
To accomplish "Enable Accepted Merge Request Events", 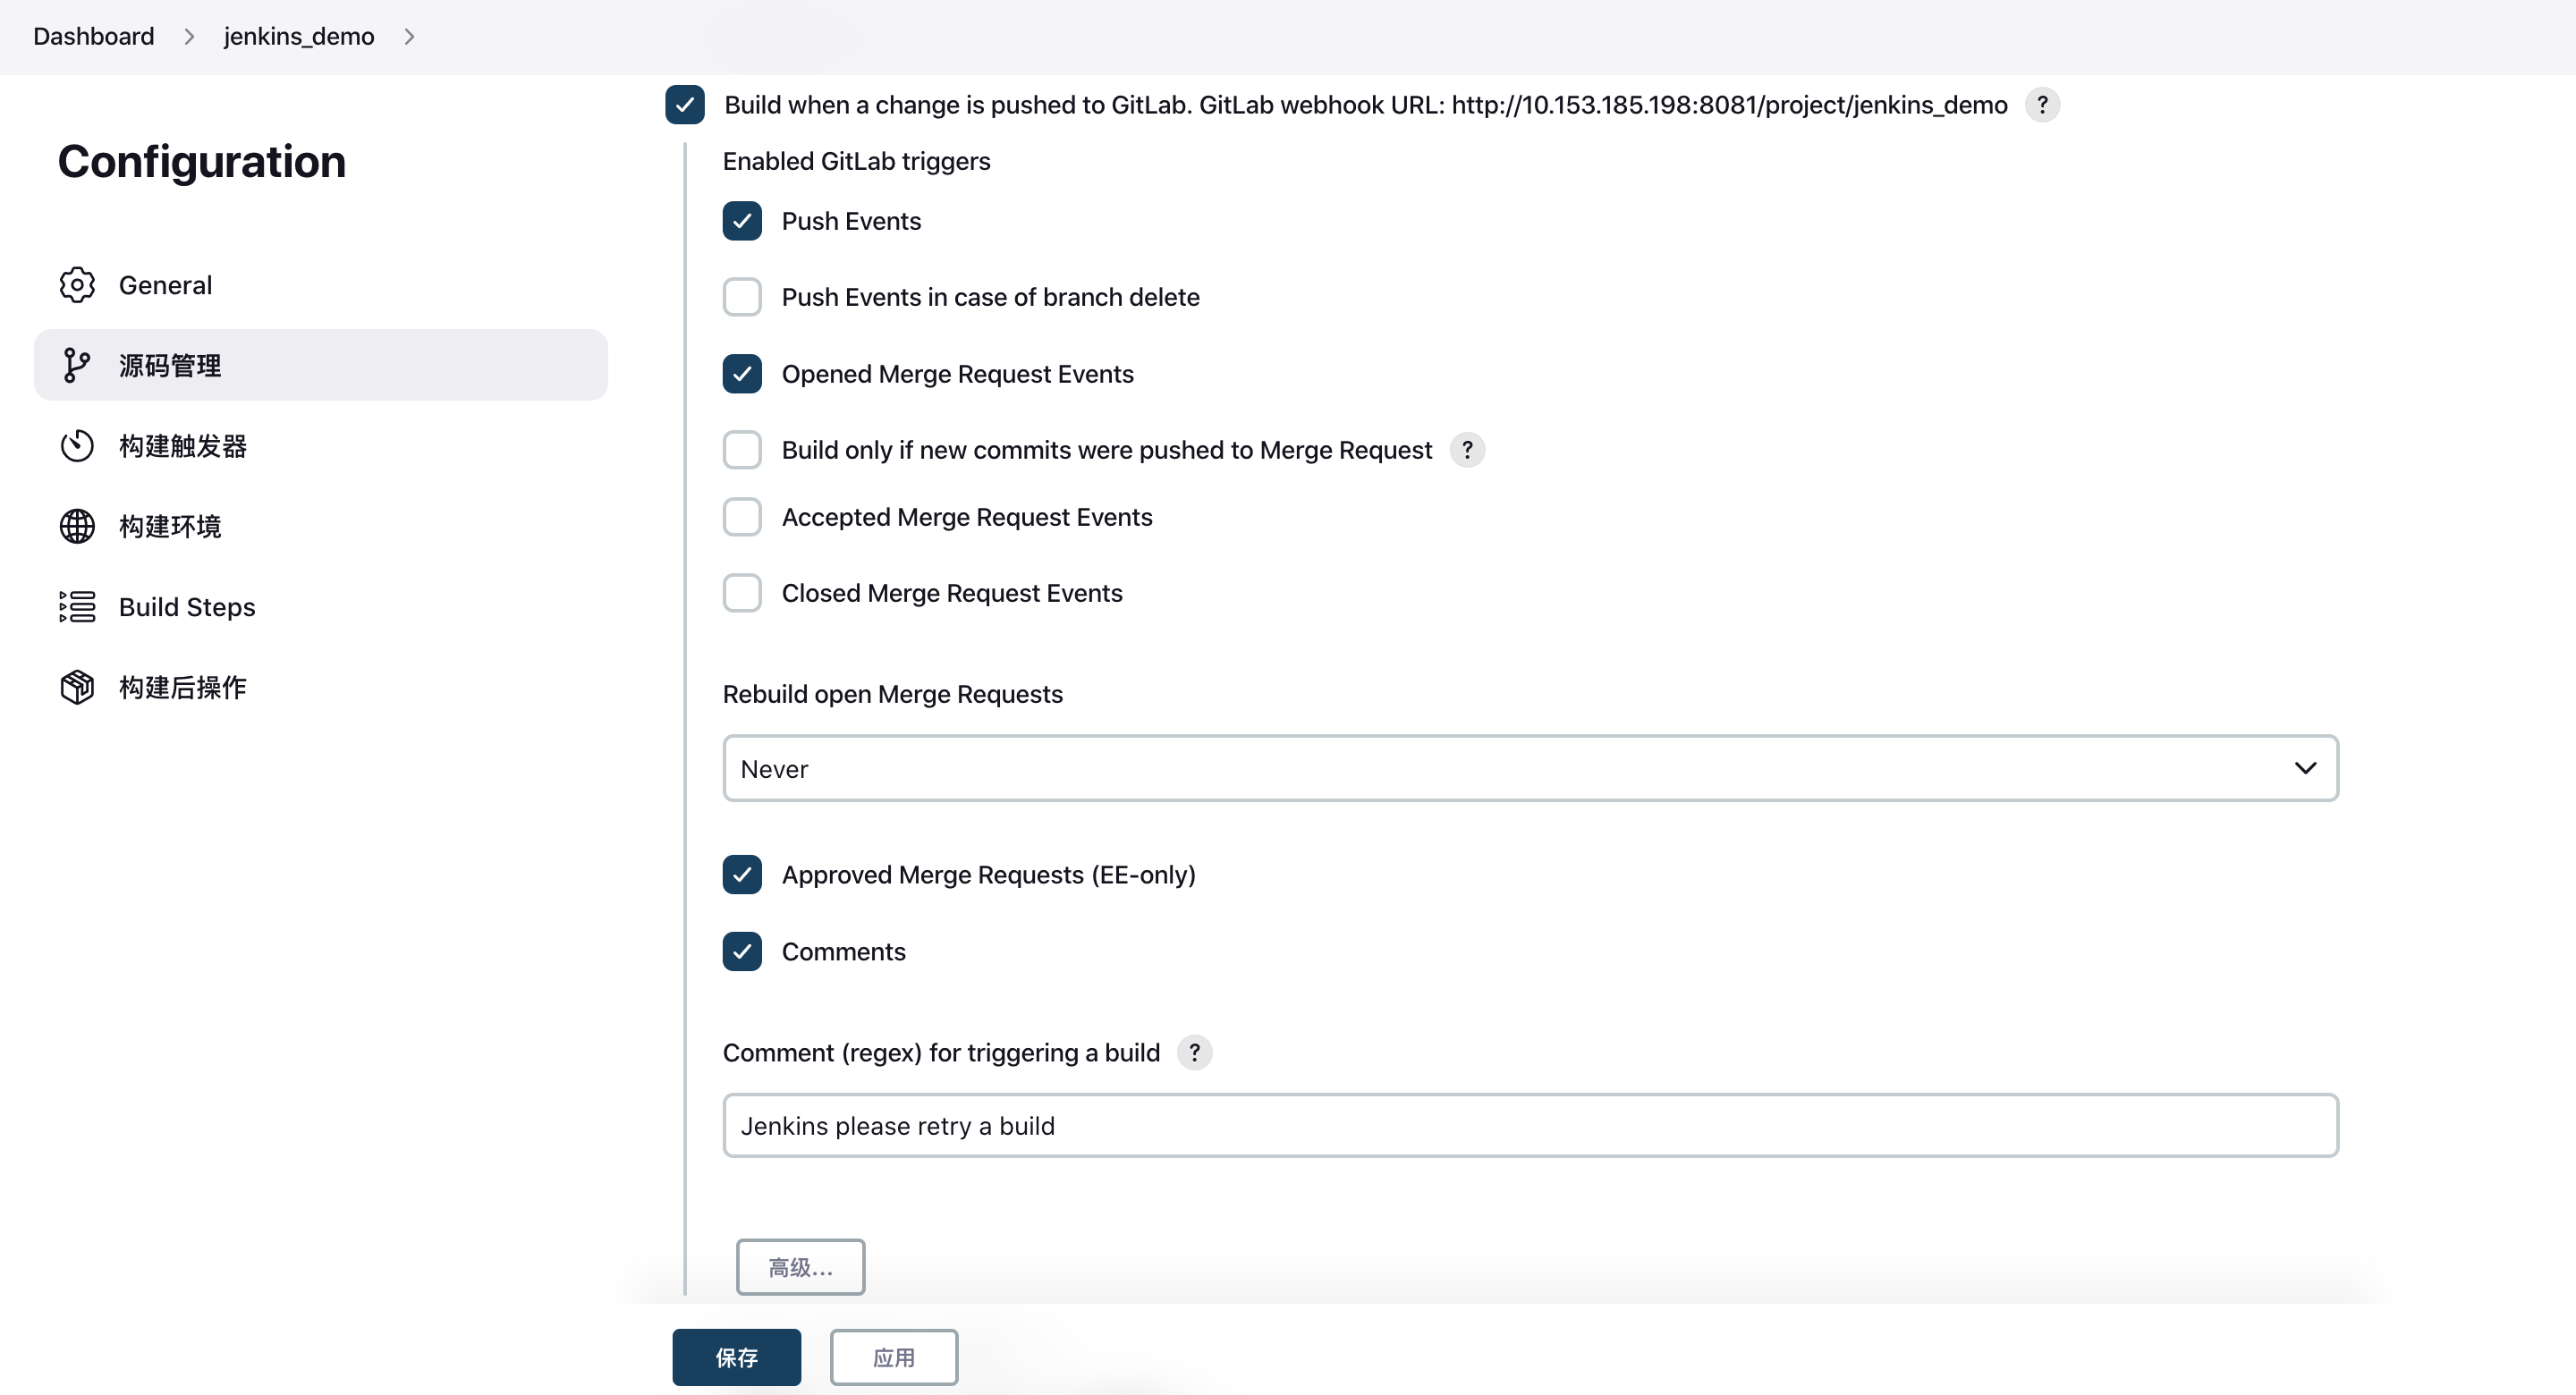I will [x=742, y=517].
